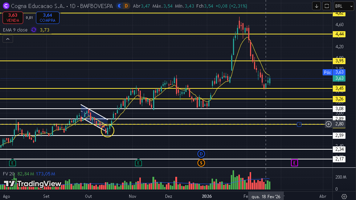Click the first green E earnings marker in August
Image resolution: width=356 pixels, height=200 pixels.
[12, 163]
